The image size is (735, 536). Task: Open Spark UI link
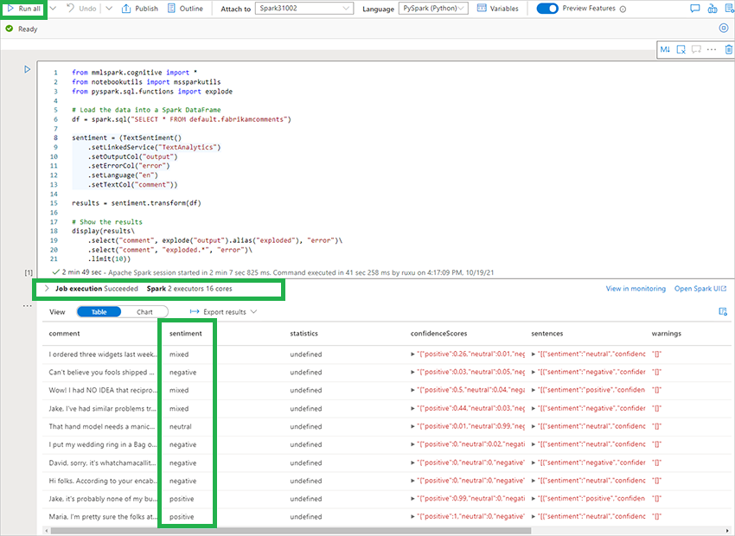(700, 289)
